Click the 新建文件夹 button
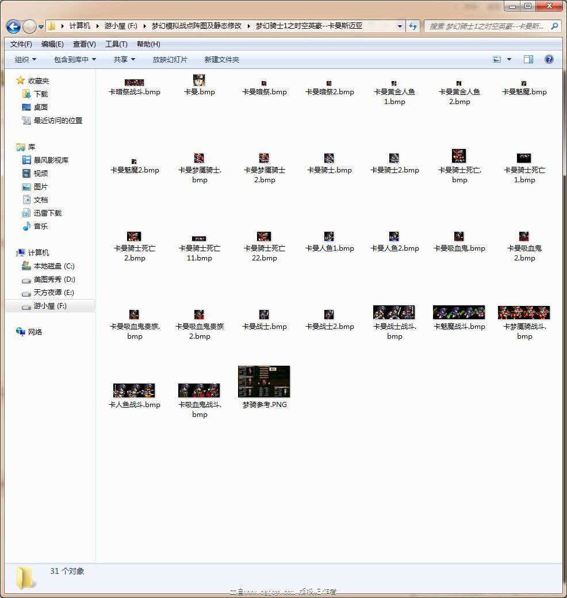The width and height of the screenshot is (567, 598). coord(221,59)
